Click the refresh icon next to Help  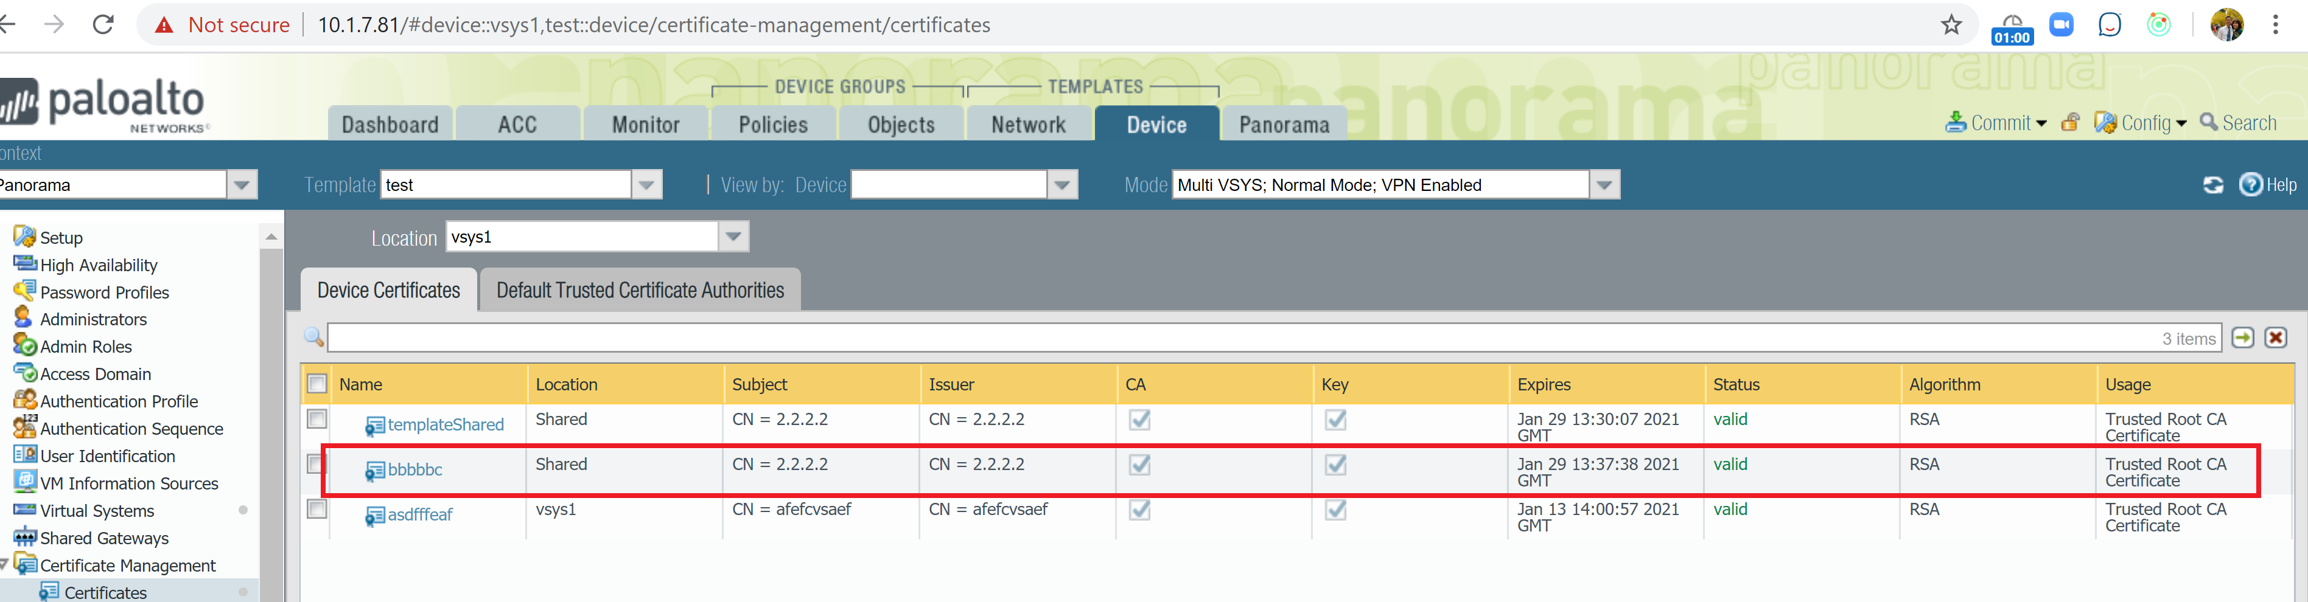click(2213, 185)
